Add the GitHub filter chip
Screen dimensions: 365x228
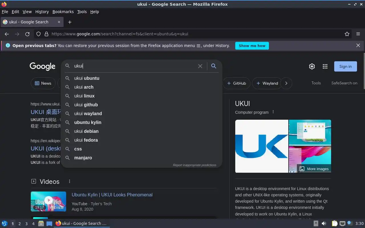coord(237,83)
